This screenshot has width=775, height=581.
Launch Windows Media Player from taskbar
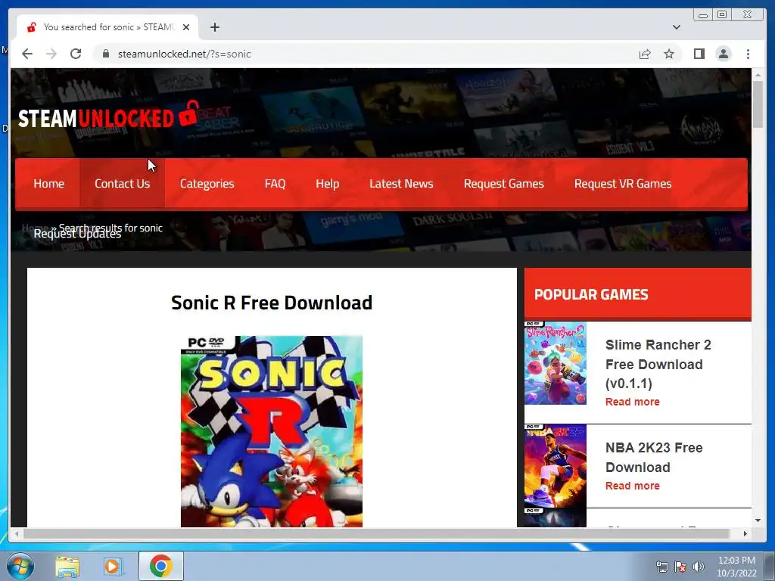113,566
